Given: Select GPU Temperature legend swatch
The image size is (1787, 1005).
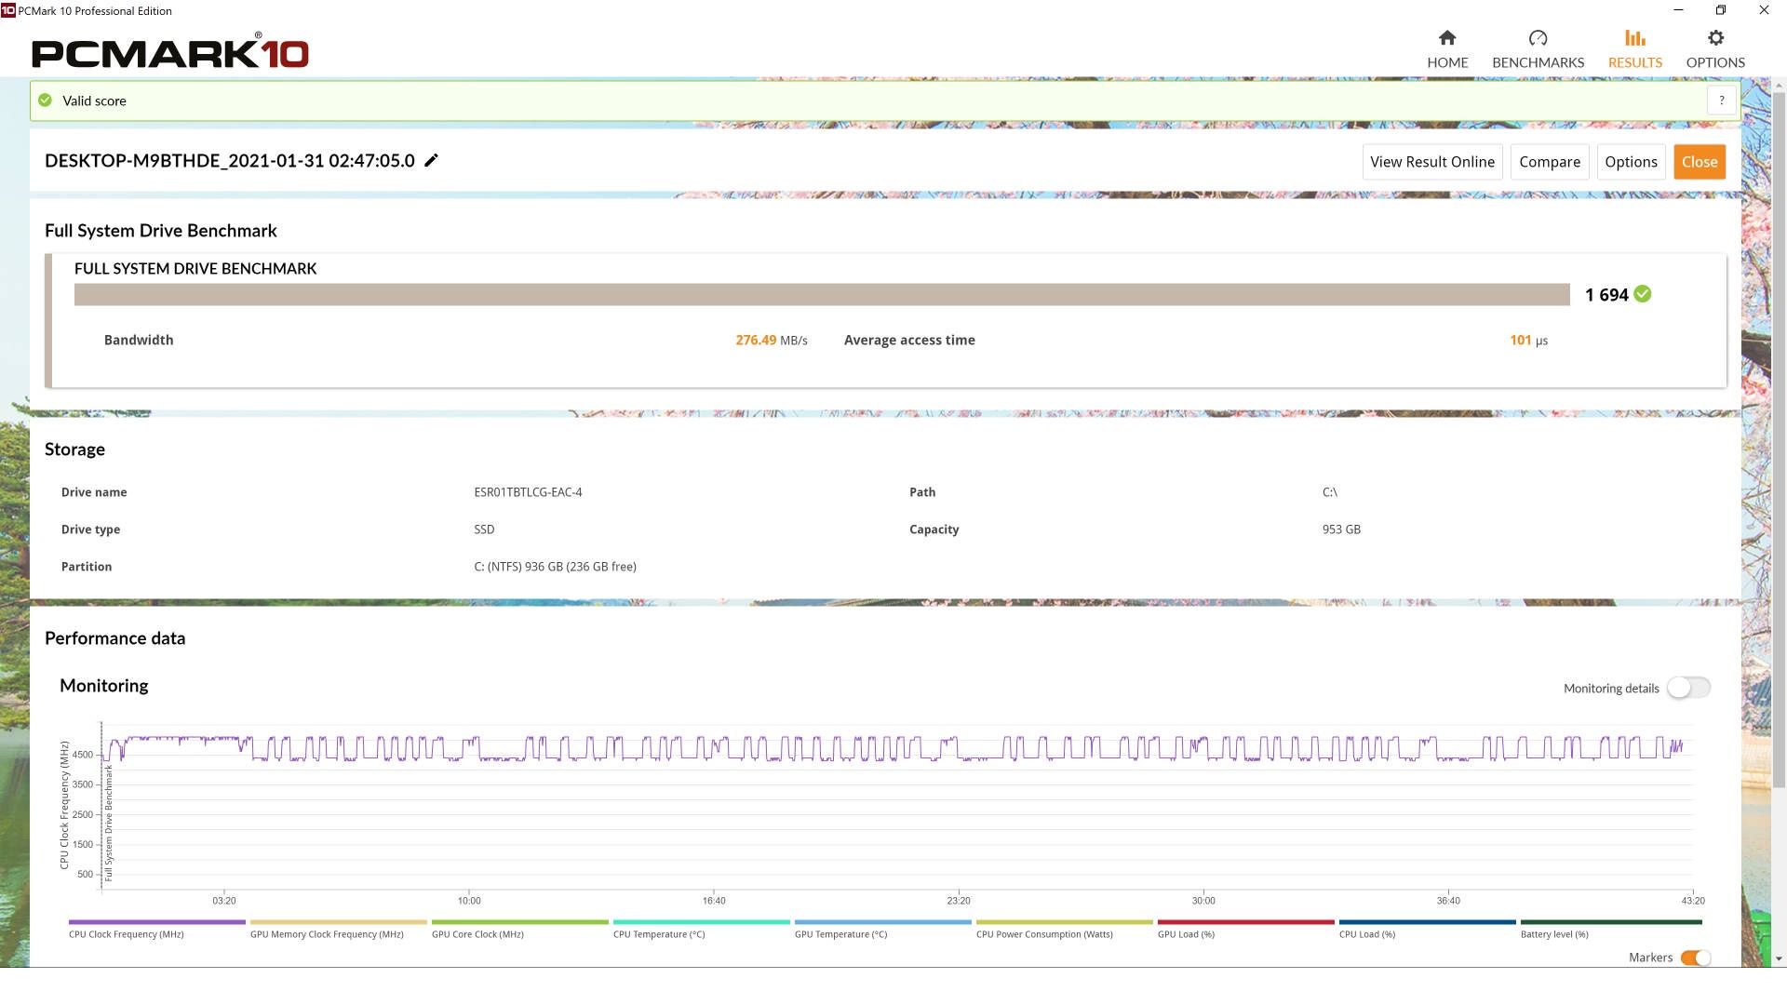Looking at the screenshot, I should tap(883, 922).
